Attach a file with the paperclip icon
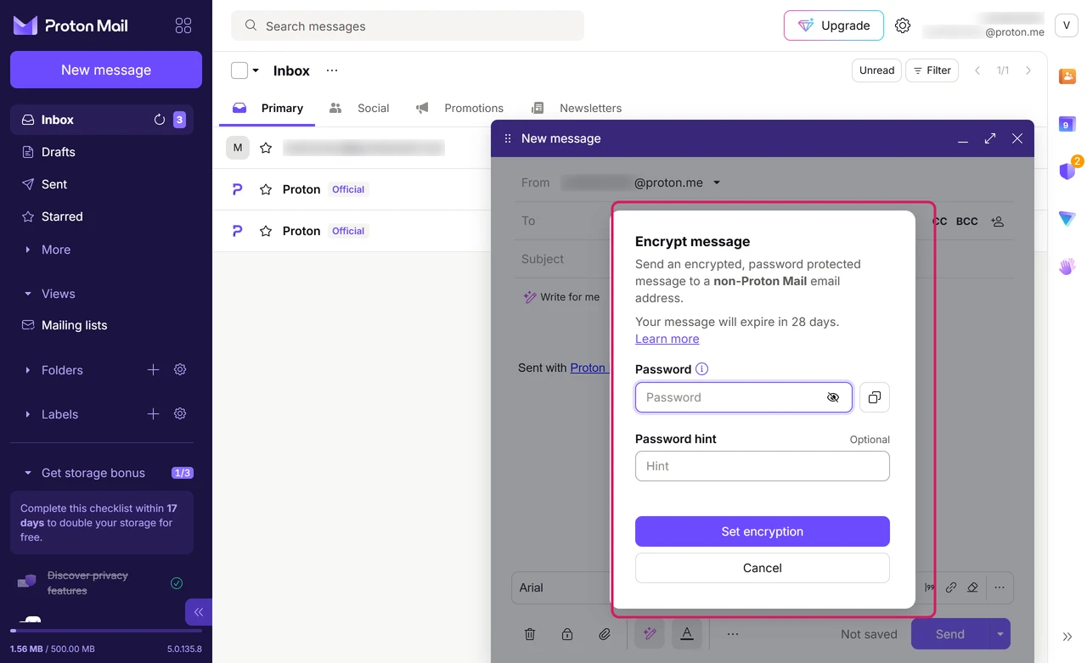 pyautogui.click(x=605, y=633)
